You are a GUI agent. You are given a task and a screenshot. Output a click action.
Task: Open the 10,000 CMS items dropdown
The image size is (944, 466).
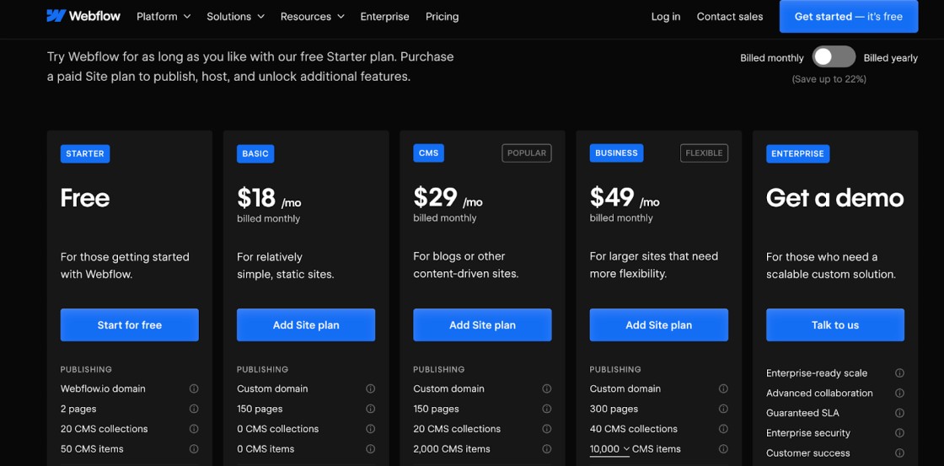tap(610, 449)
